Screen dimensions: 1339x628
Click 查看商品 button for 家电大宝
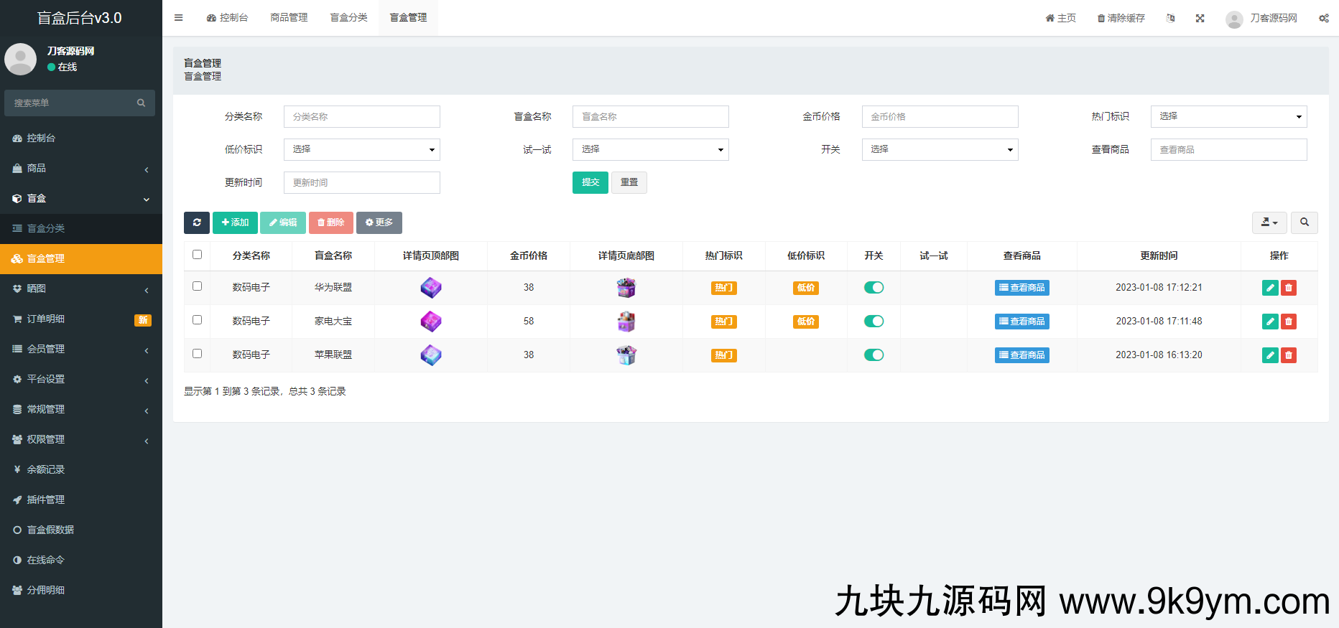click(x=1021, y=322)
